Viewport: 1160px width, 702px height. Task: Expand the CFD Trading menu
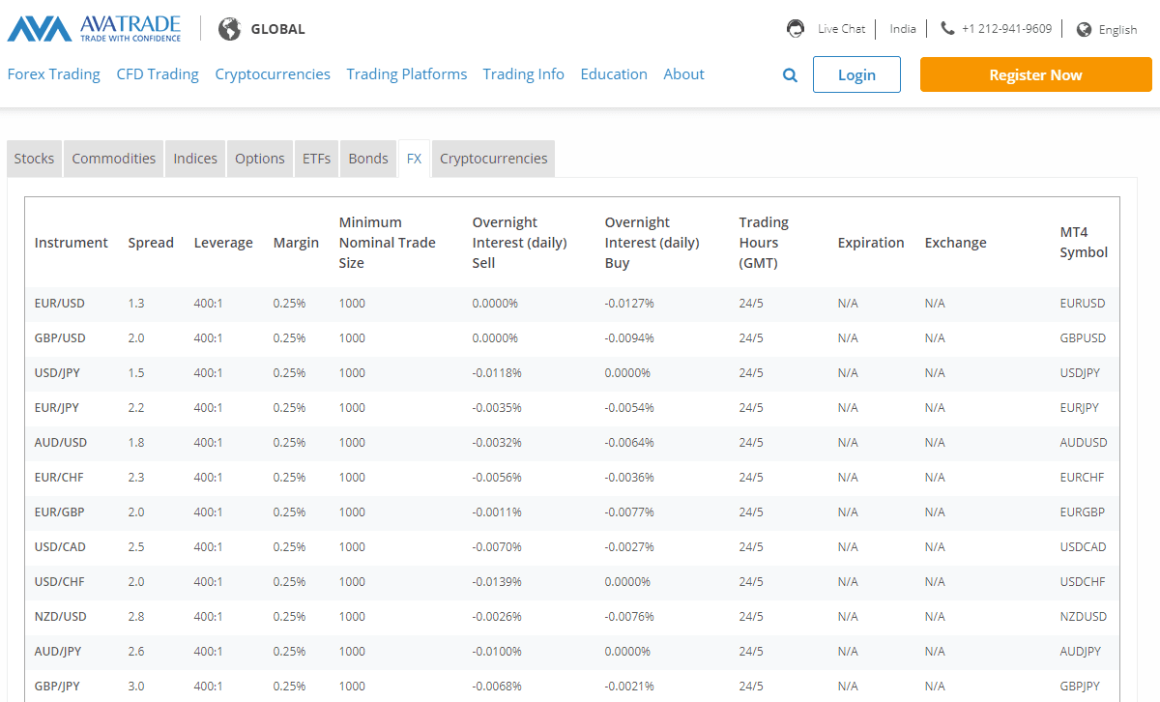pyautogui.click(x=158, y=74)
